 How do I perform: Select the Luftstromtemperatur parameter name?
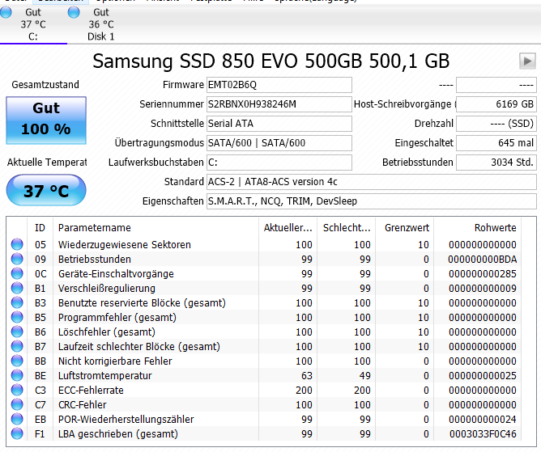[105, 375]
